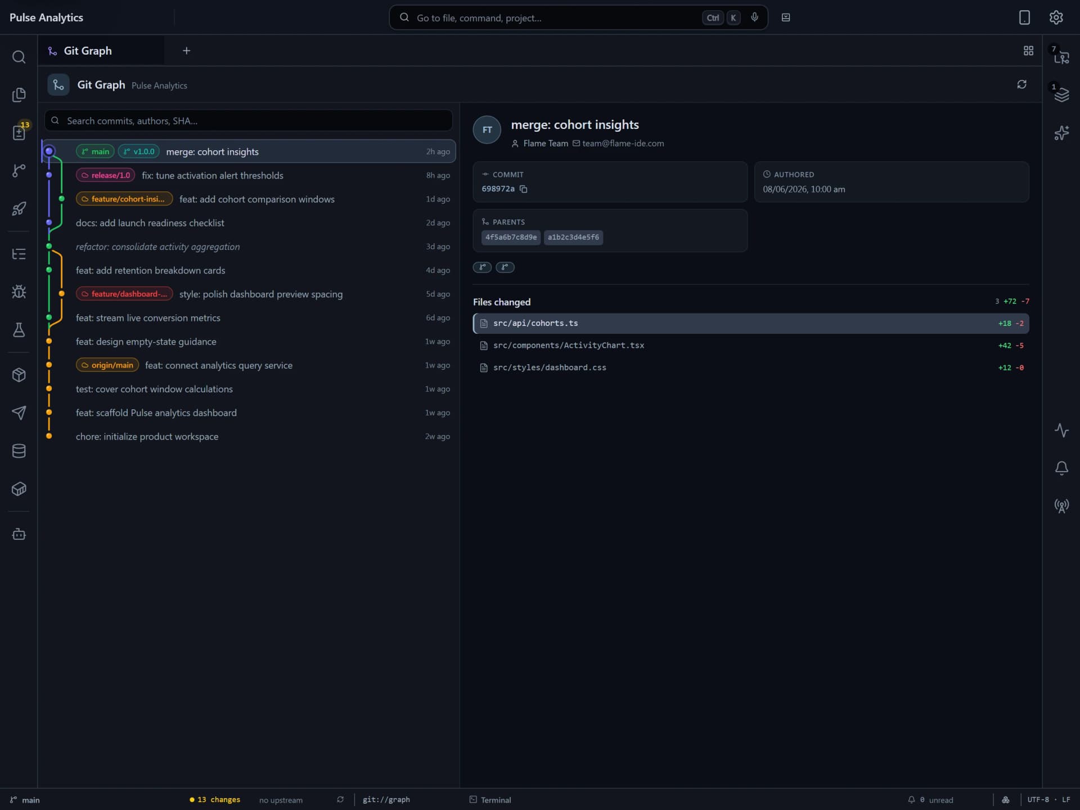Copy the commit SHA 698972a
The width and height of the screenshot is (1080, 810).
tap(523, 189)
